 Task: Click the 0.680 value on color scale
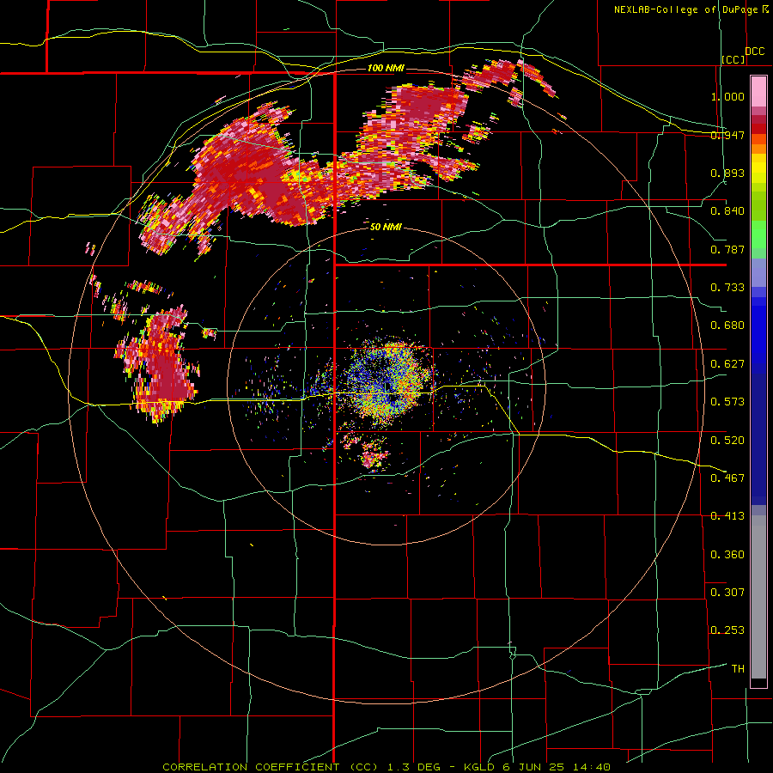pyautogui.click(x=727, y=326)
